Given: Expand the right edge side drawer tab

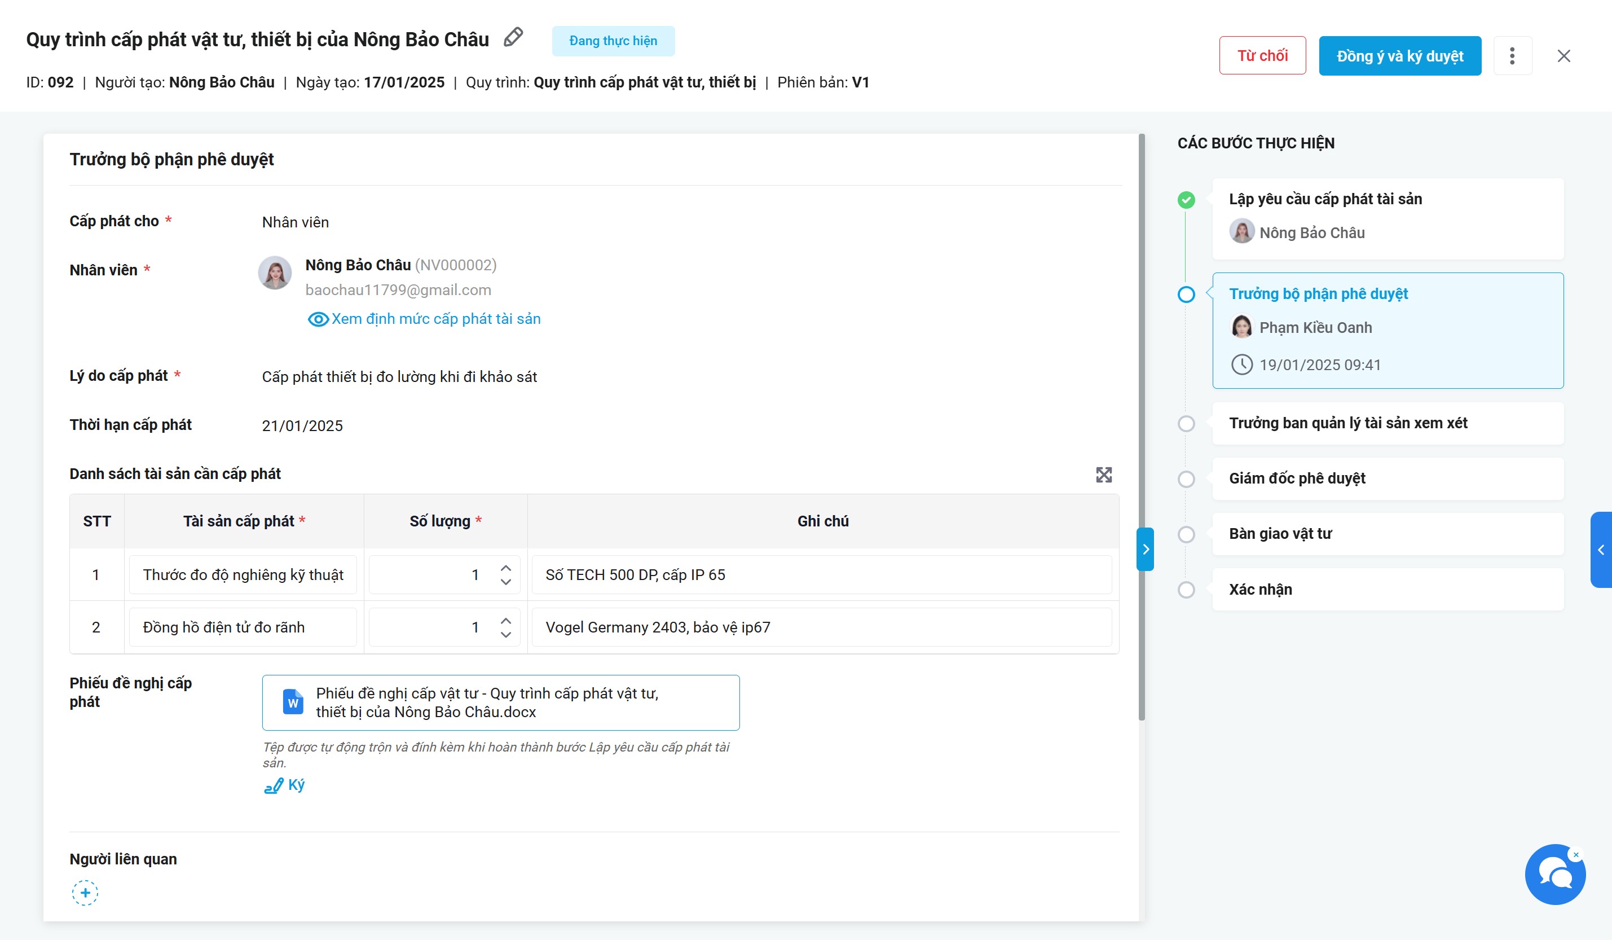Looking at the screenshot, I should coord(1601,549).
